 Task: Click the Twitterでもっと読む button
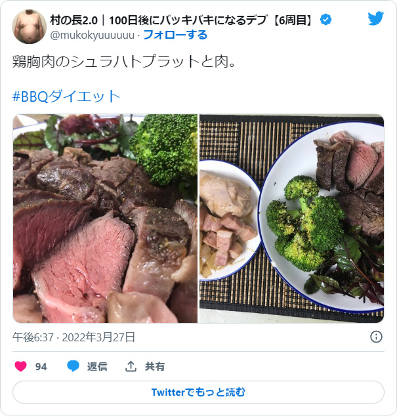pos(198,392)
